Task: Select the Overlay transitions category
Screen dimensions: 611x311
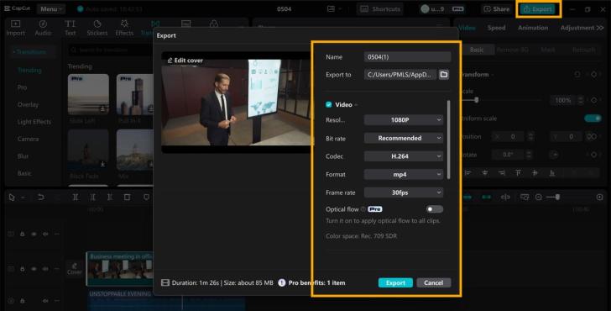Action: [28, 104]
